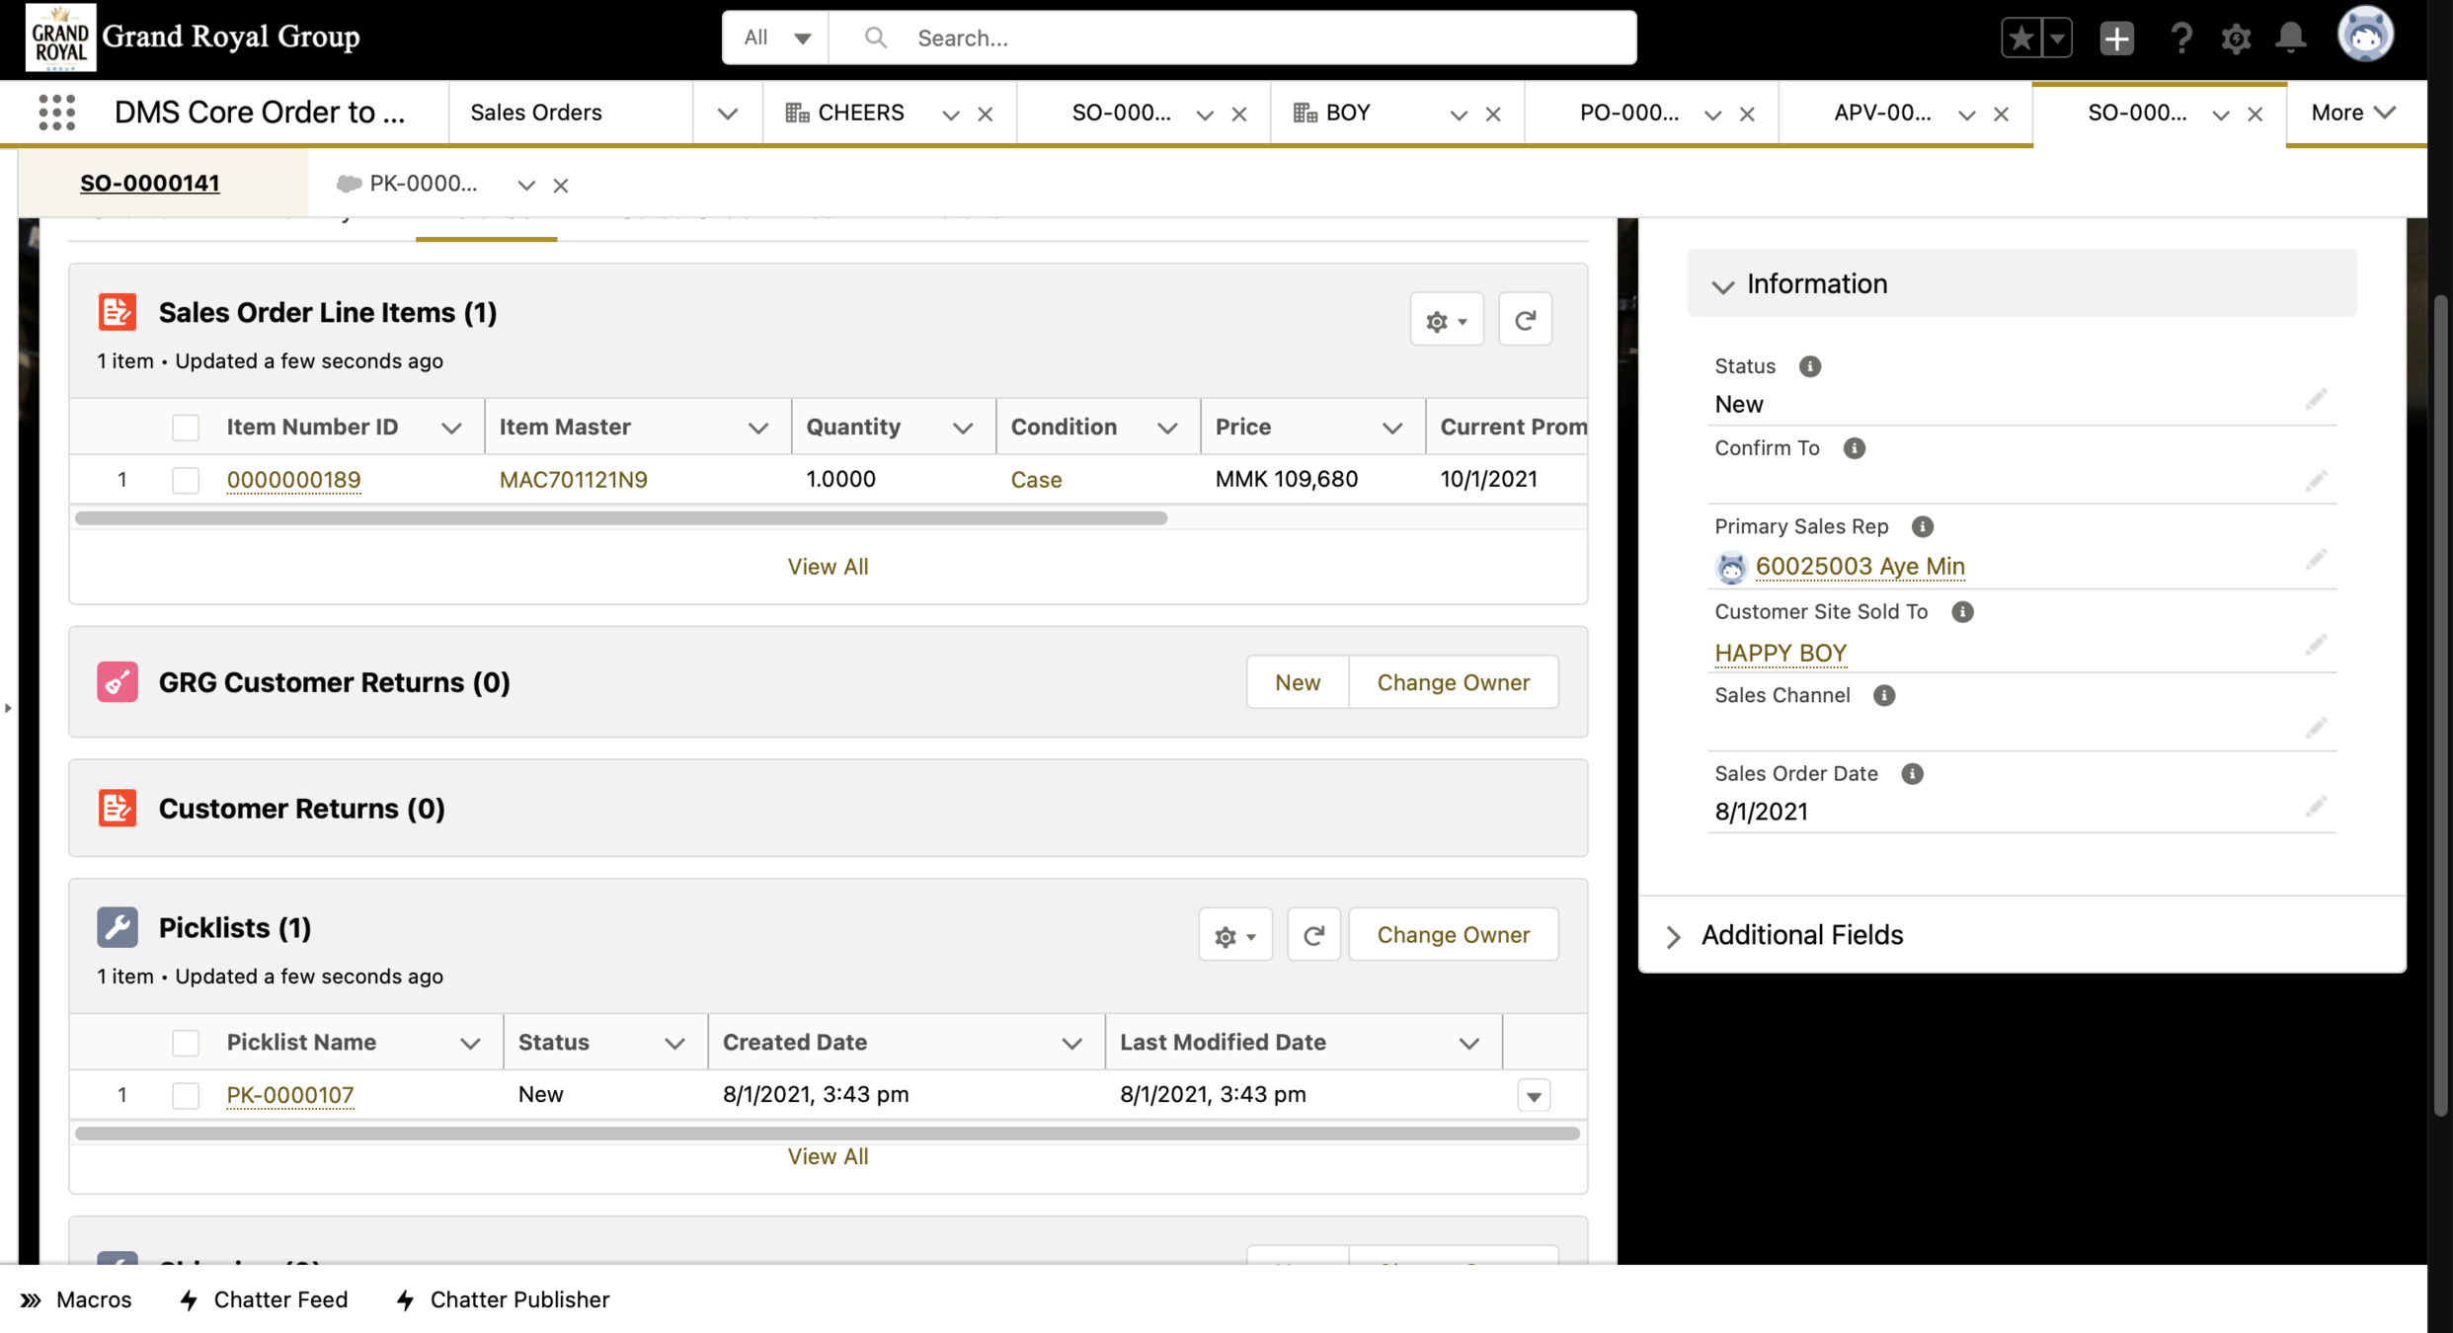
Task: Click Change Owner in GRG Customer Returns
Action: click(x=1453, y=682)
